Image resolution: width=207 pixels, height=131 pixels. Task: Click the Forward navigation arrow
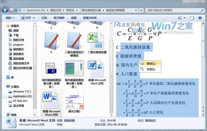[11, 10]
